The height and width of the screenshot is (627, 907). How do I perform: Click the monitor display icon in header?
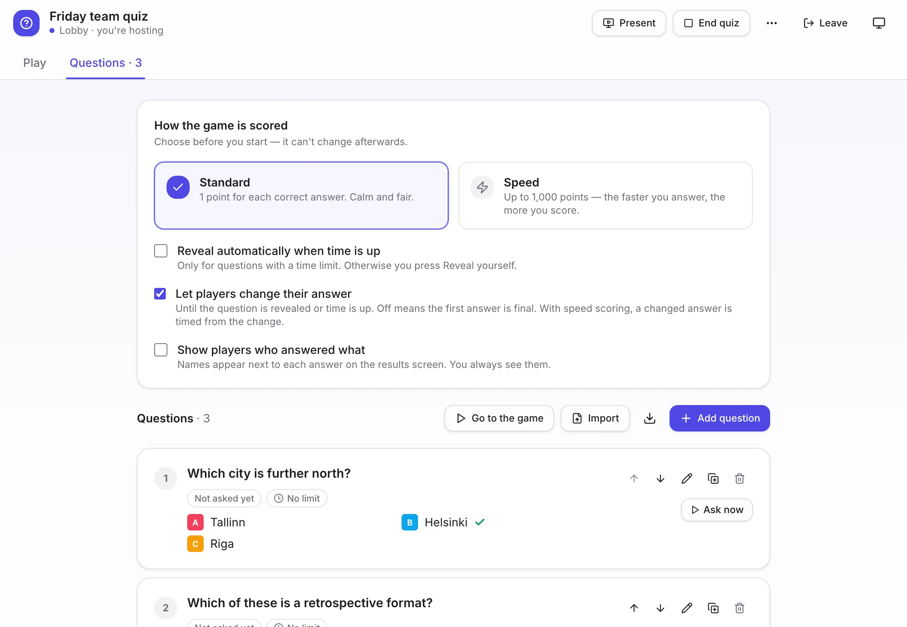pos(879,23)
